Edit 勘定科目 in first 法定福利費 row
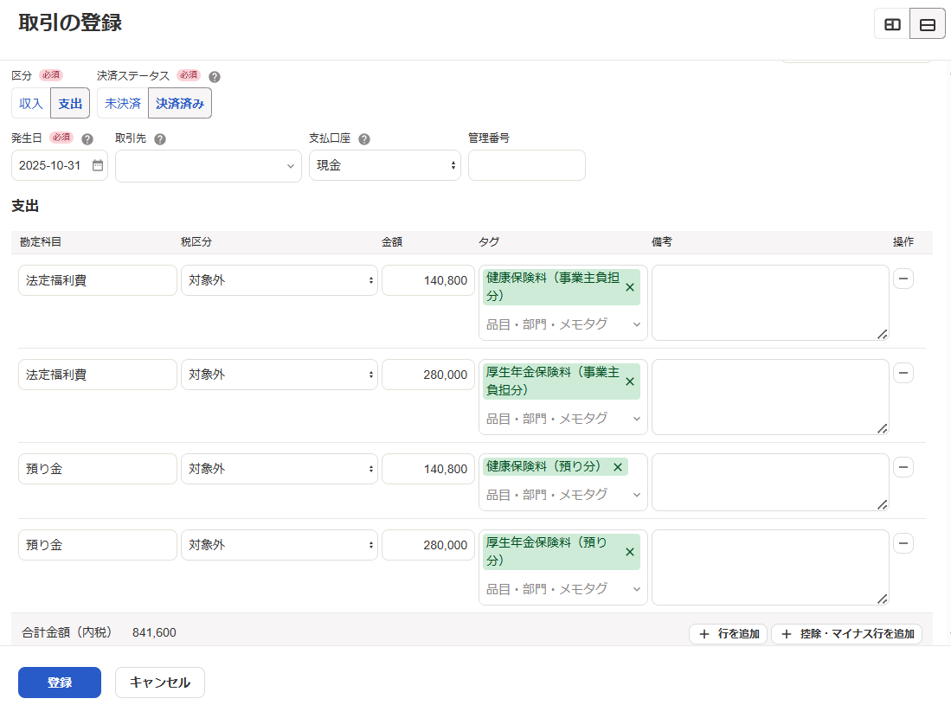Screen dimensions: 951x705 coord(98,280)
